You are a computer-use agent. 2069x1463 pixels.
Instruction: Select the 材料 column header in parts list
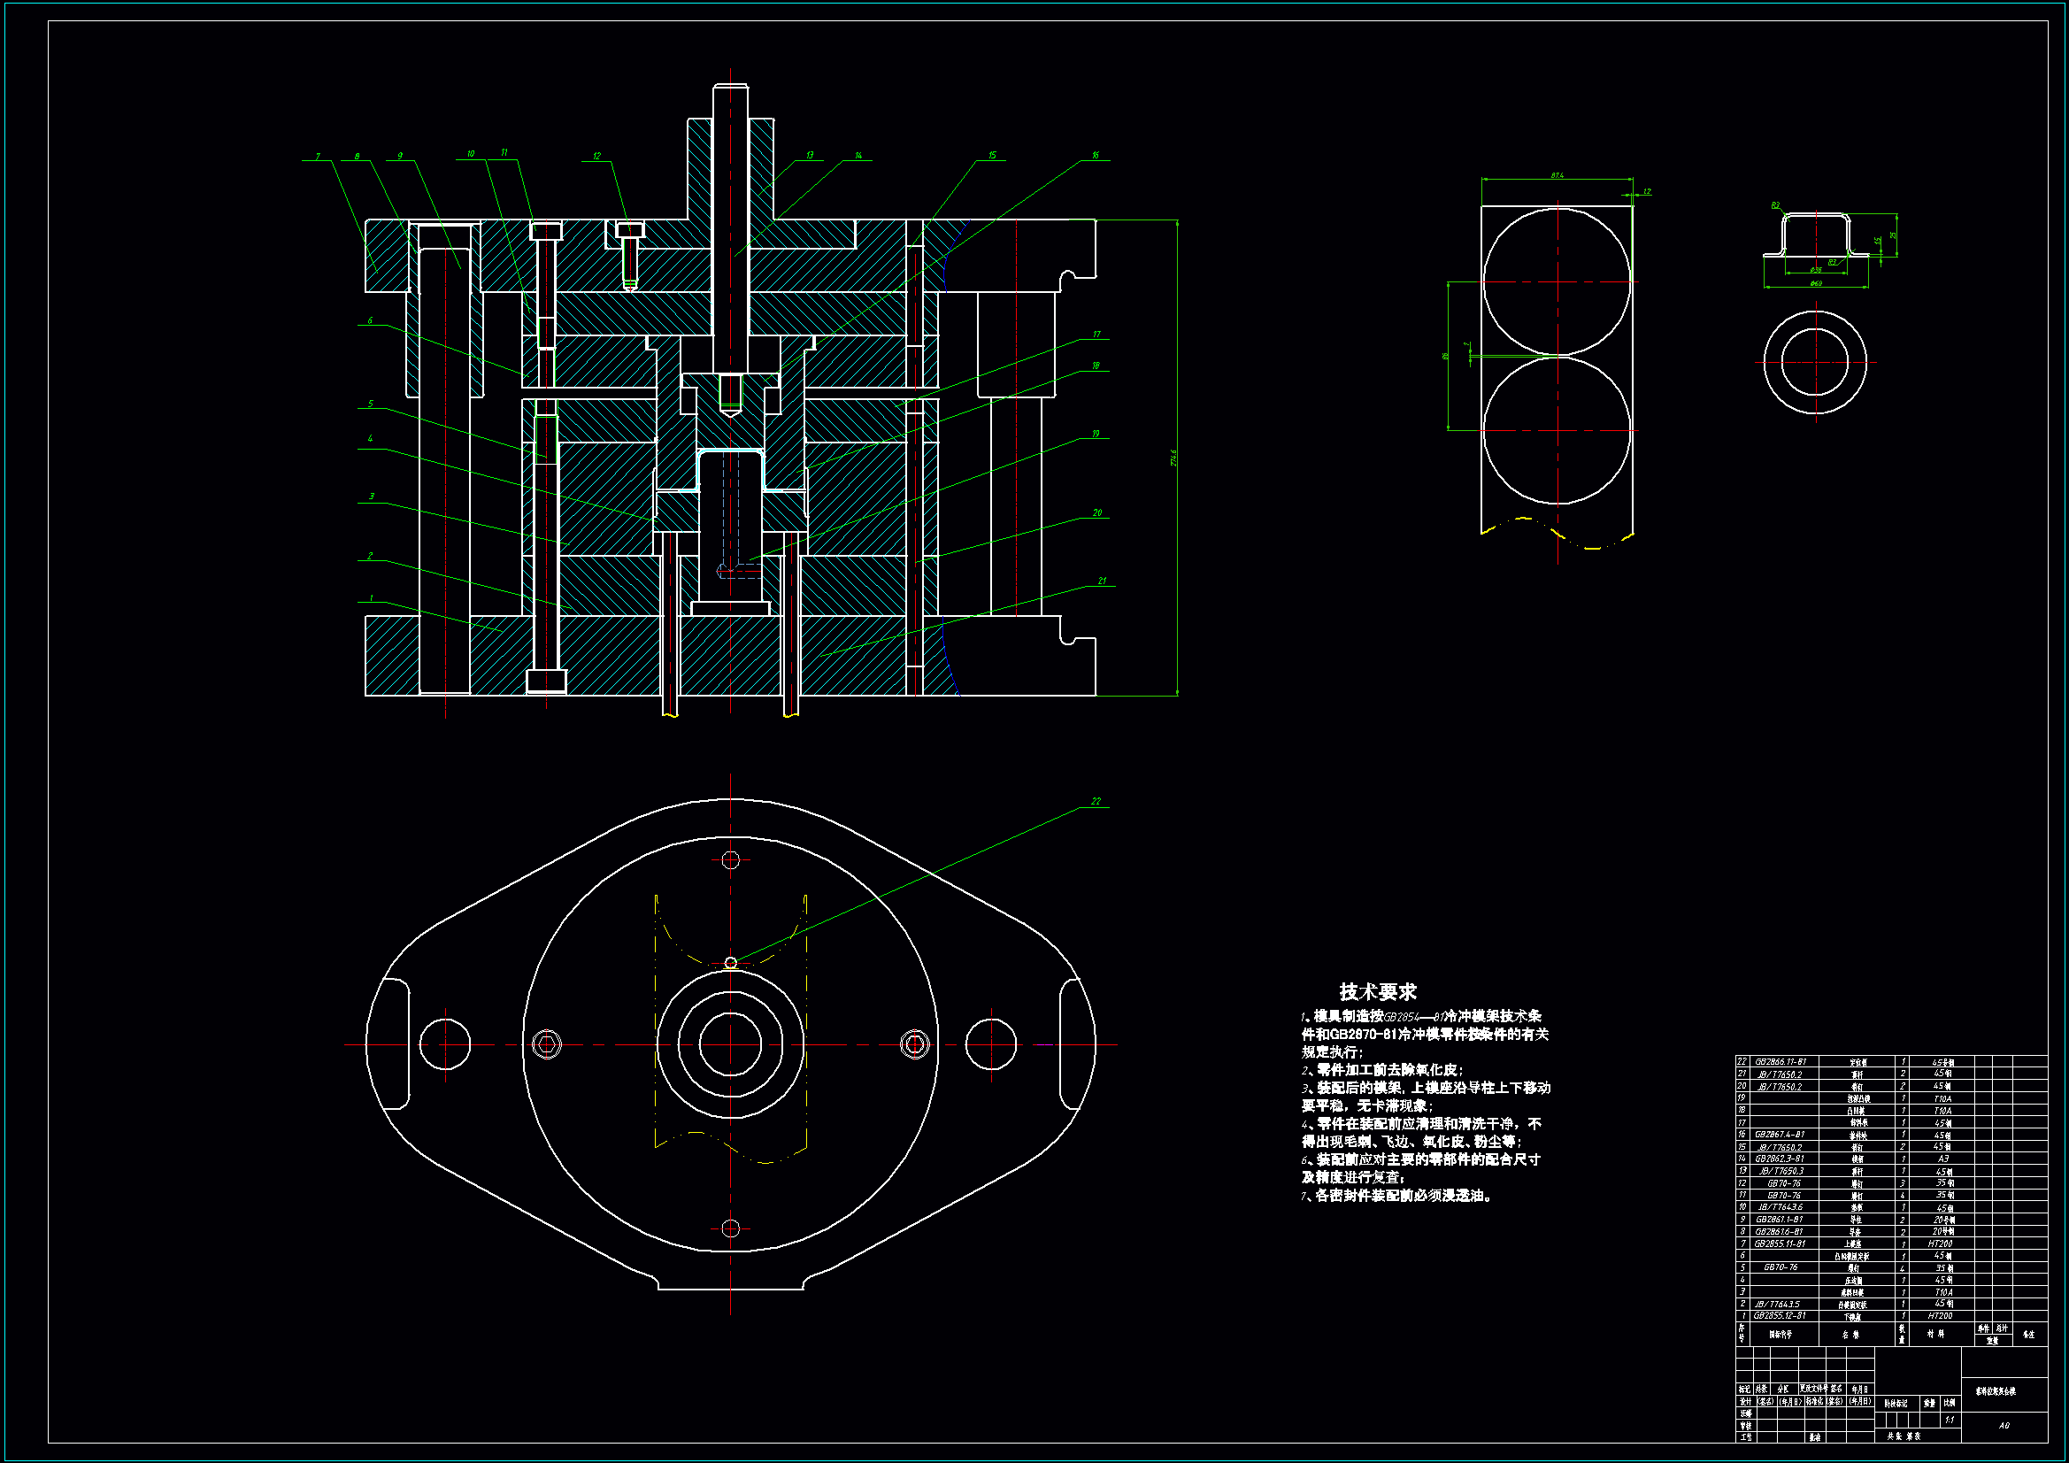[1935, 1334]
